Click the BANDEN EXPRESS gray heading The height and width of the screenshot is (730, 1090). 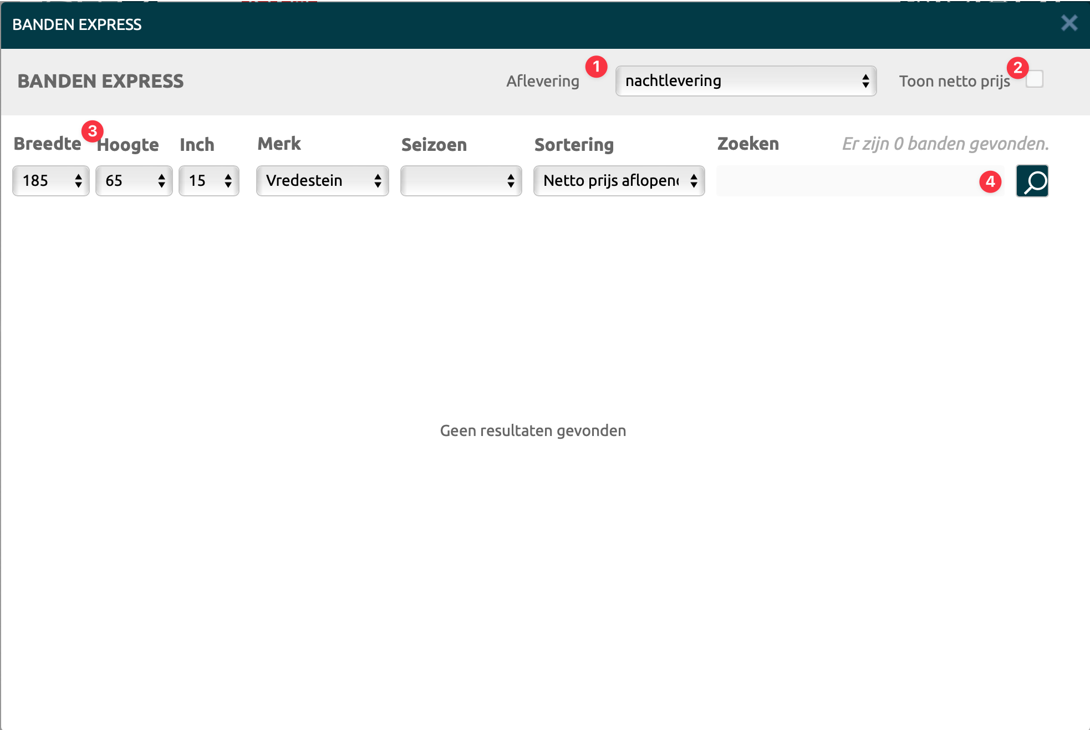click(x=100, y=82)
